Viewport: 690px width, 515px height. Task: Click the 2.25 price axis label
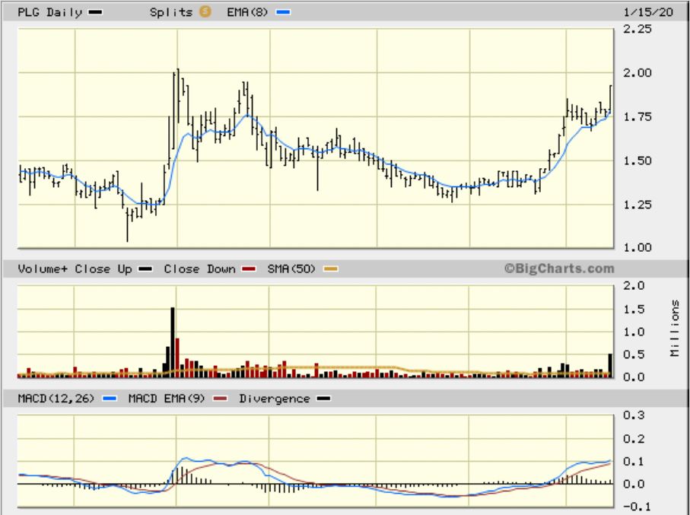(x=638, y=30)
